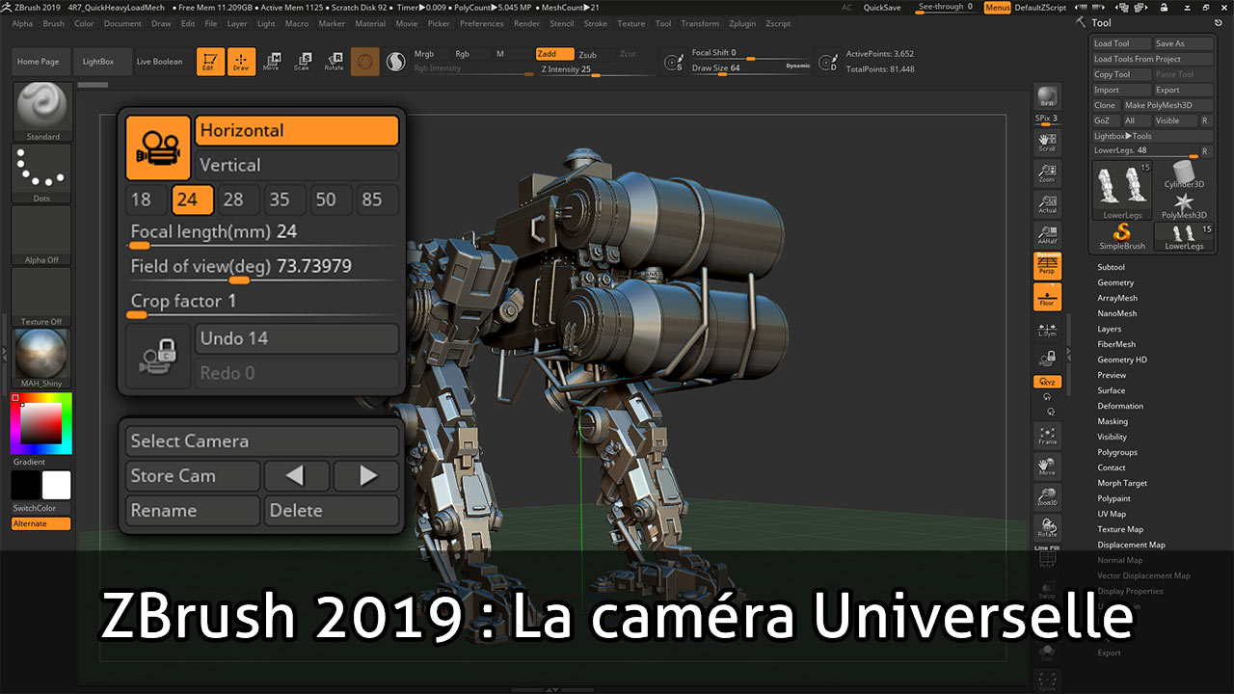Expand the Deformation sub-palette

pos(1120,406)
